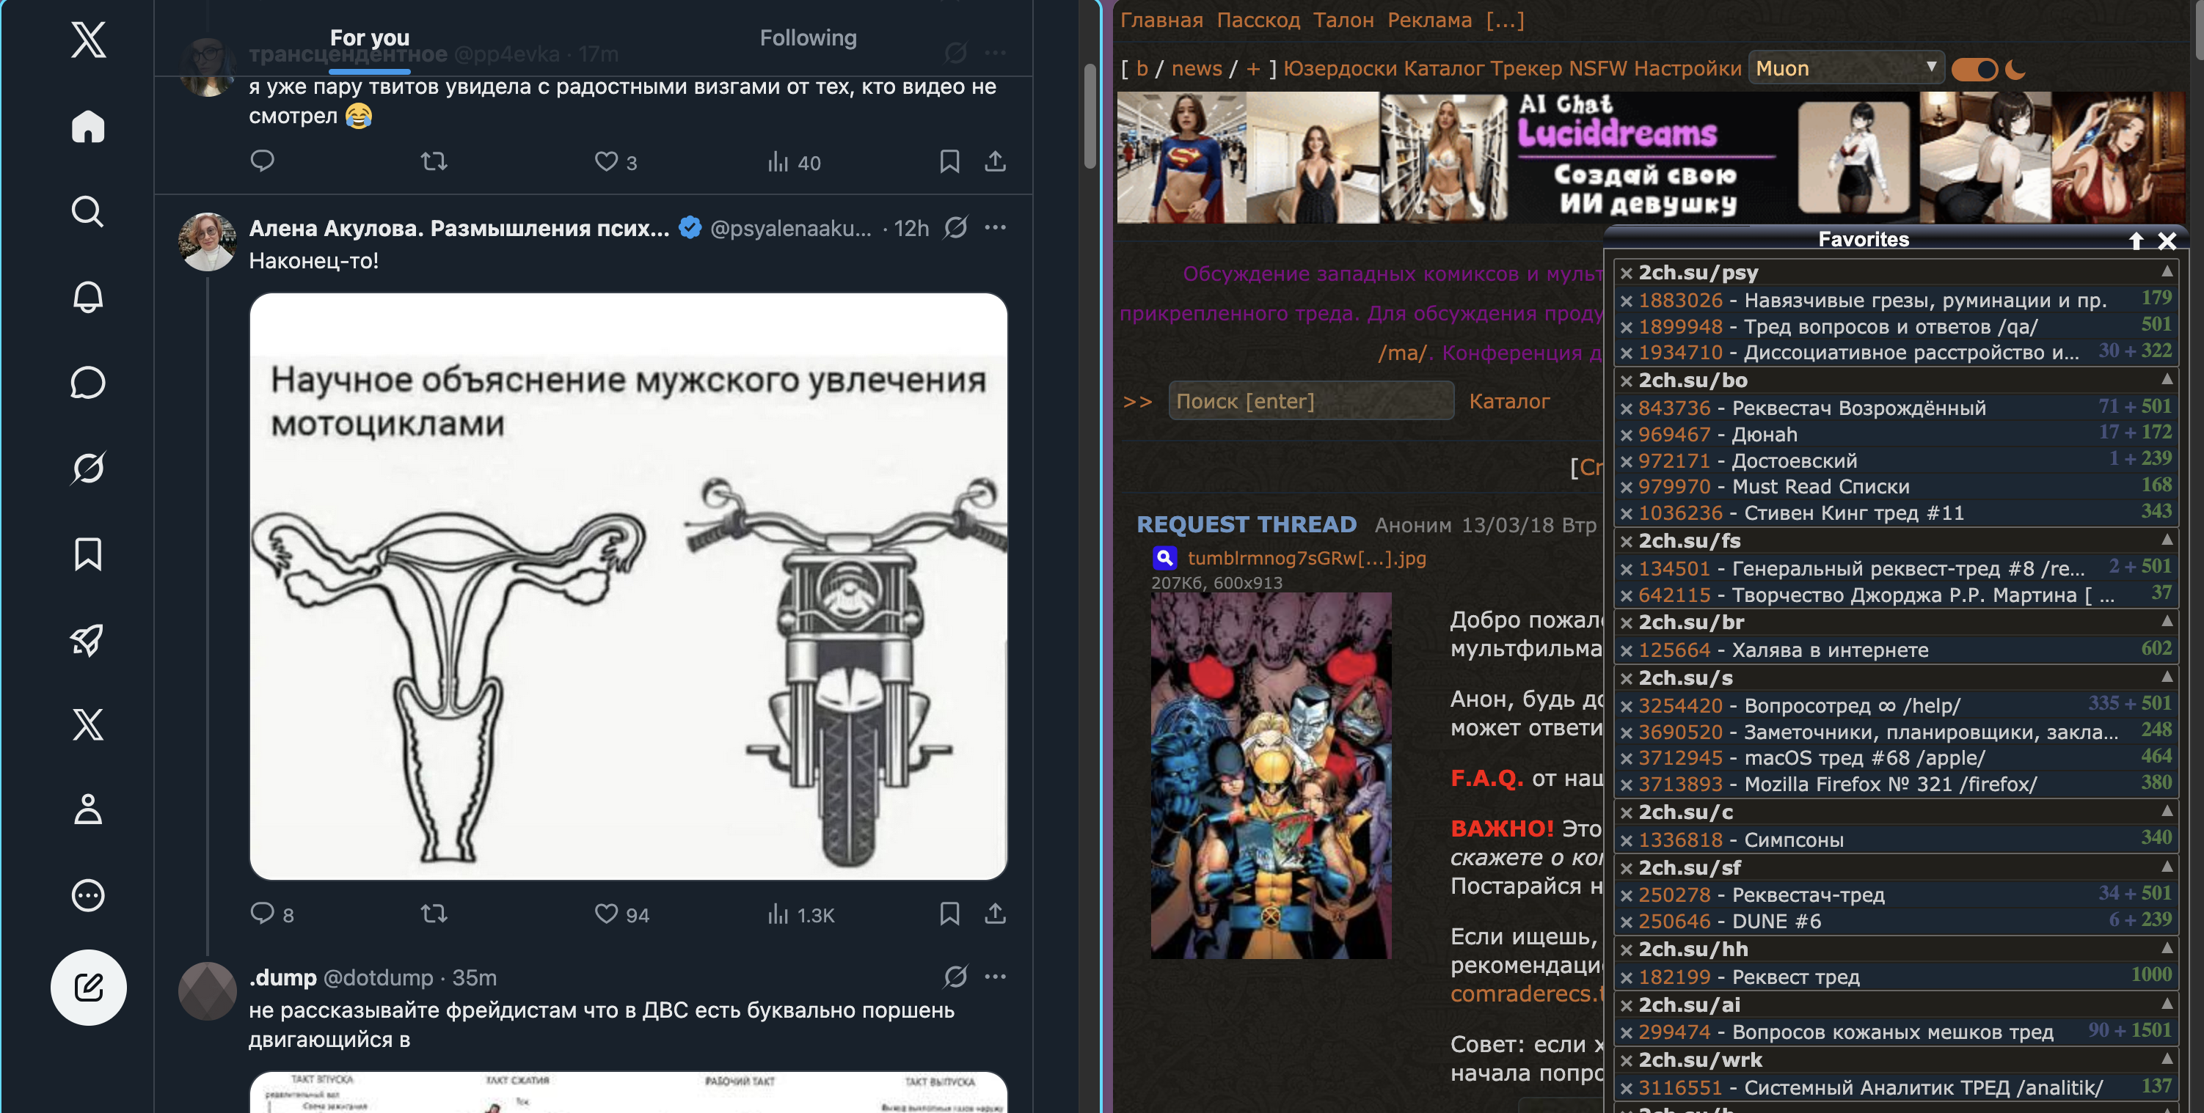Open Grok icon in the sidebar
2204x1113 pixels.
click(x=88, y=468)
